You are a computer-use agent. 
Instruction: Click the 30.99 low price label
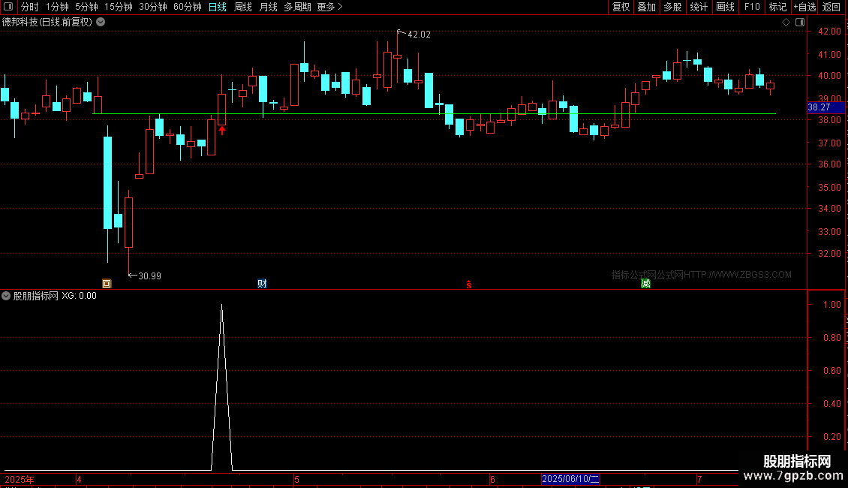[x=150, y=276]
